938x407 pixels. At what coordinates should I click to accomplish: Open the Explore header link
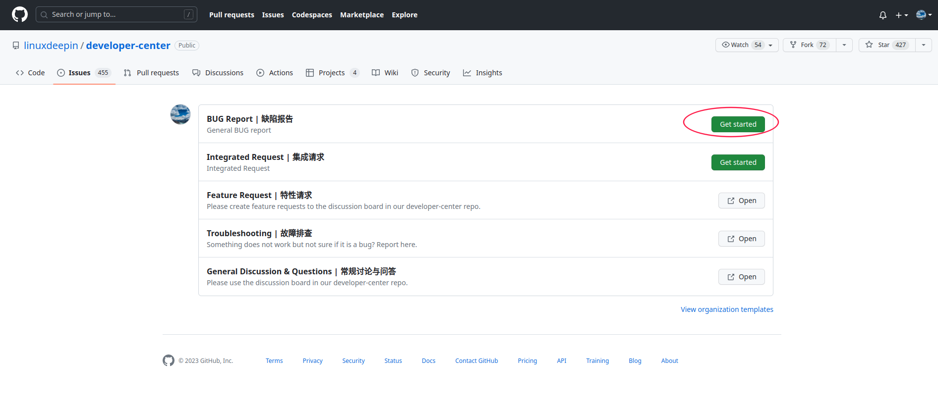click(405, 15)
